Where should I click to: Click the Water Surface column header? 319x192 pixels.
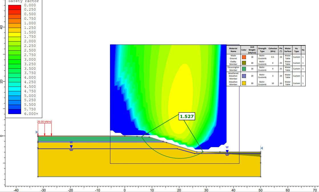287,50
